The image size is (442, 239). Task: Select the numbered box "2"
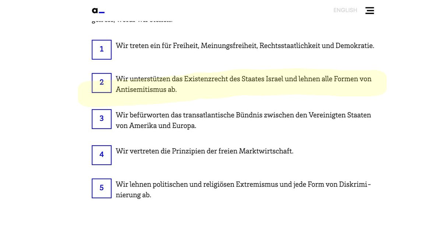(x=101, y=82)
